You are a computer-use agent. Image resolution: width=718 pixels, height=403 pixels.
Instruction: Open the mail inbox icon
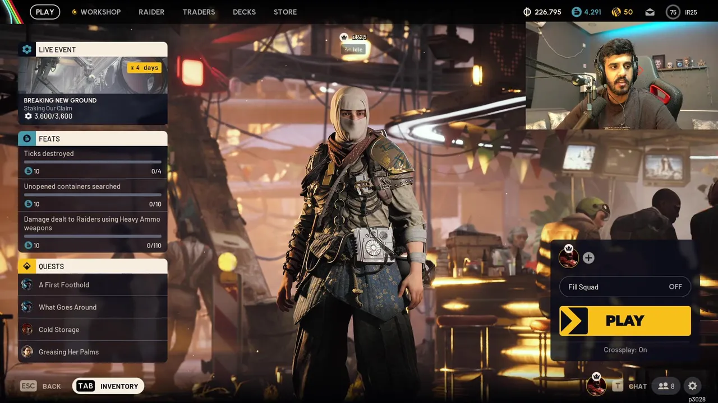point(650,12)
